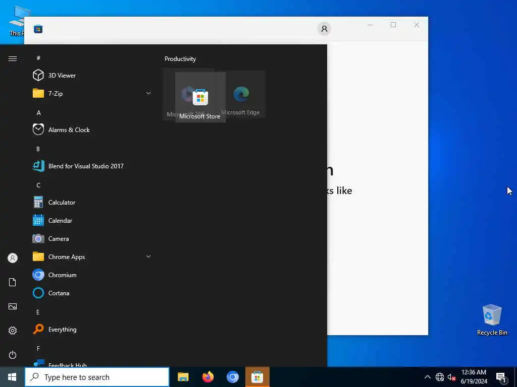Launch the Calculator app
Image resolution: width=517 pixels, height=387 pixels.
click(x=92, y=203)
